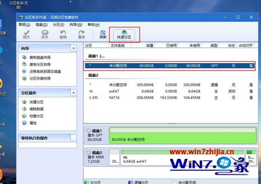Click the 提交 (Commit) toolbar icon

point(26,34)
